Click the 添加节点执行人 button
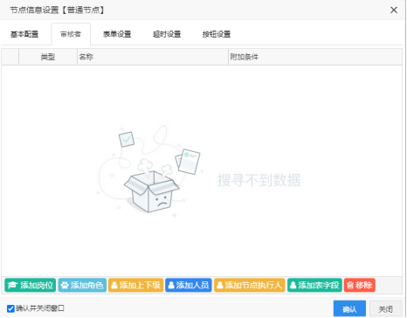The image size is (407, 318). (250, 285)
